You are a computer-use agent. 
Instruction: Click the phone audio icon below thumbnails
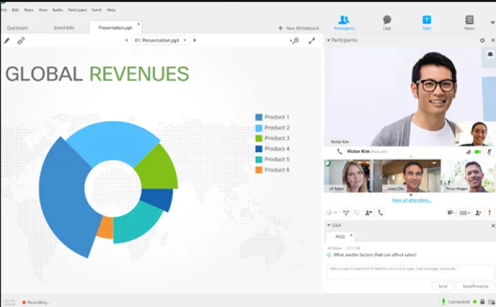pyautogui.click(x=380, y=213)
